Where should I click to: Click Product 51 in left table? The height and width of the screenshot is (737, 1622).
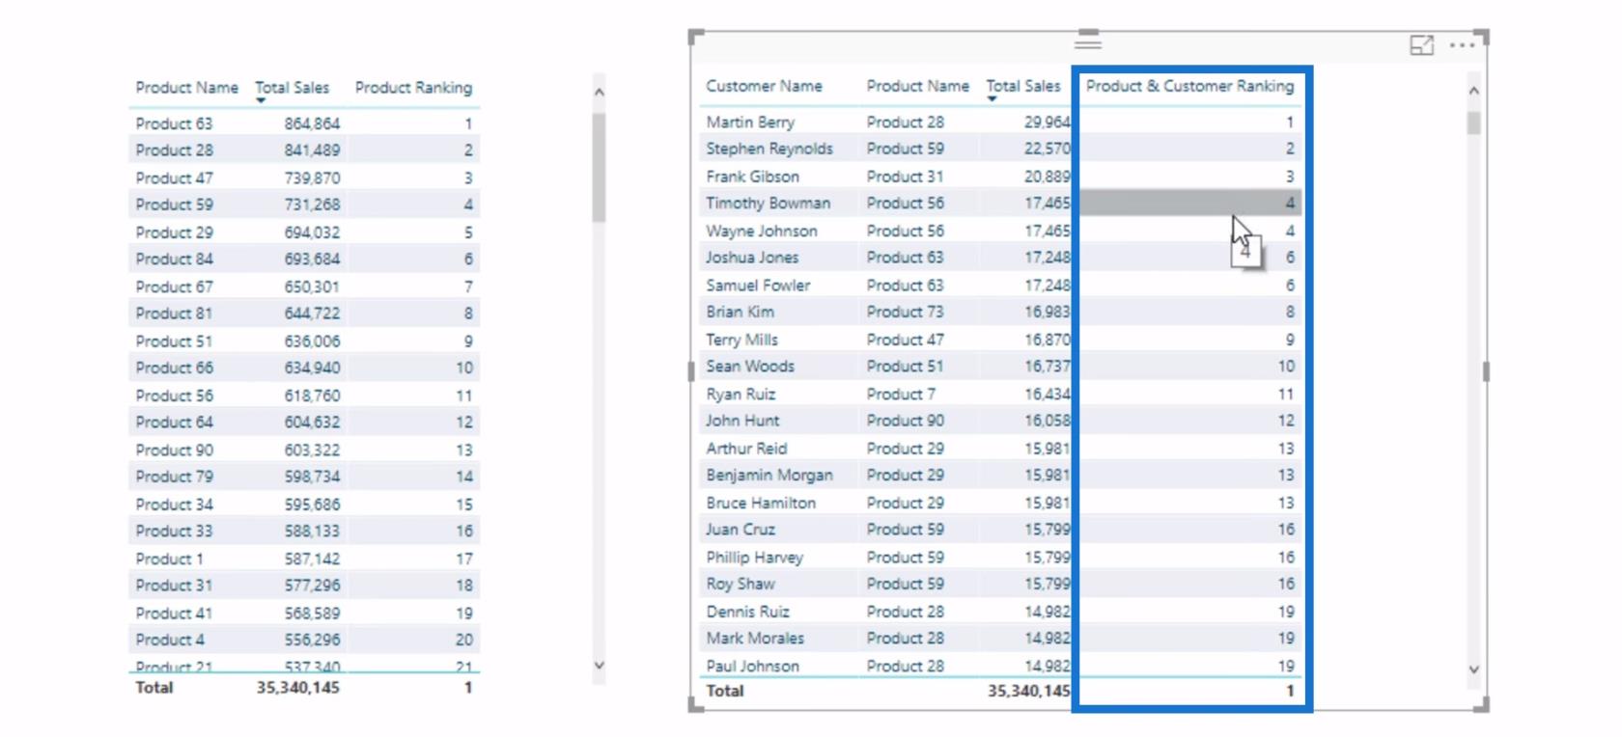pos(174,341)
